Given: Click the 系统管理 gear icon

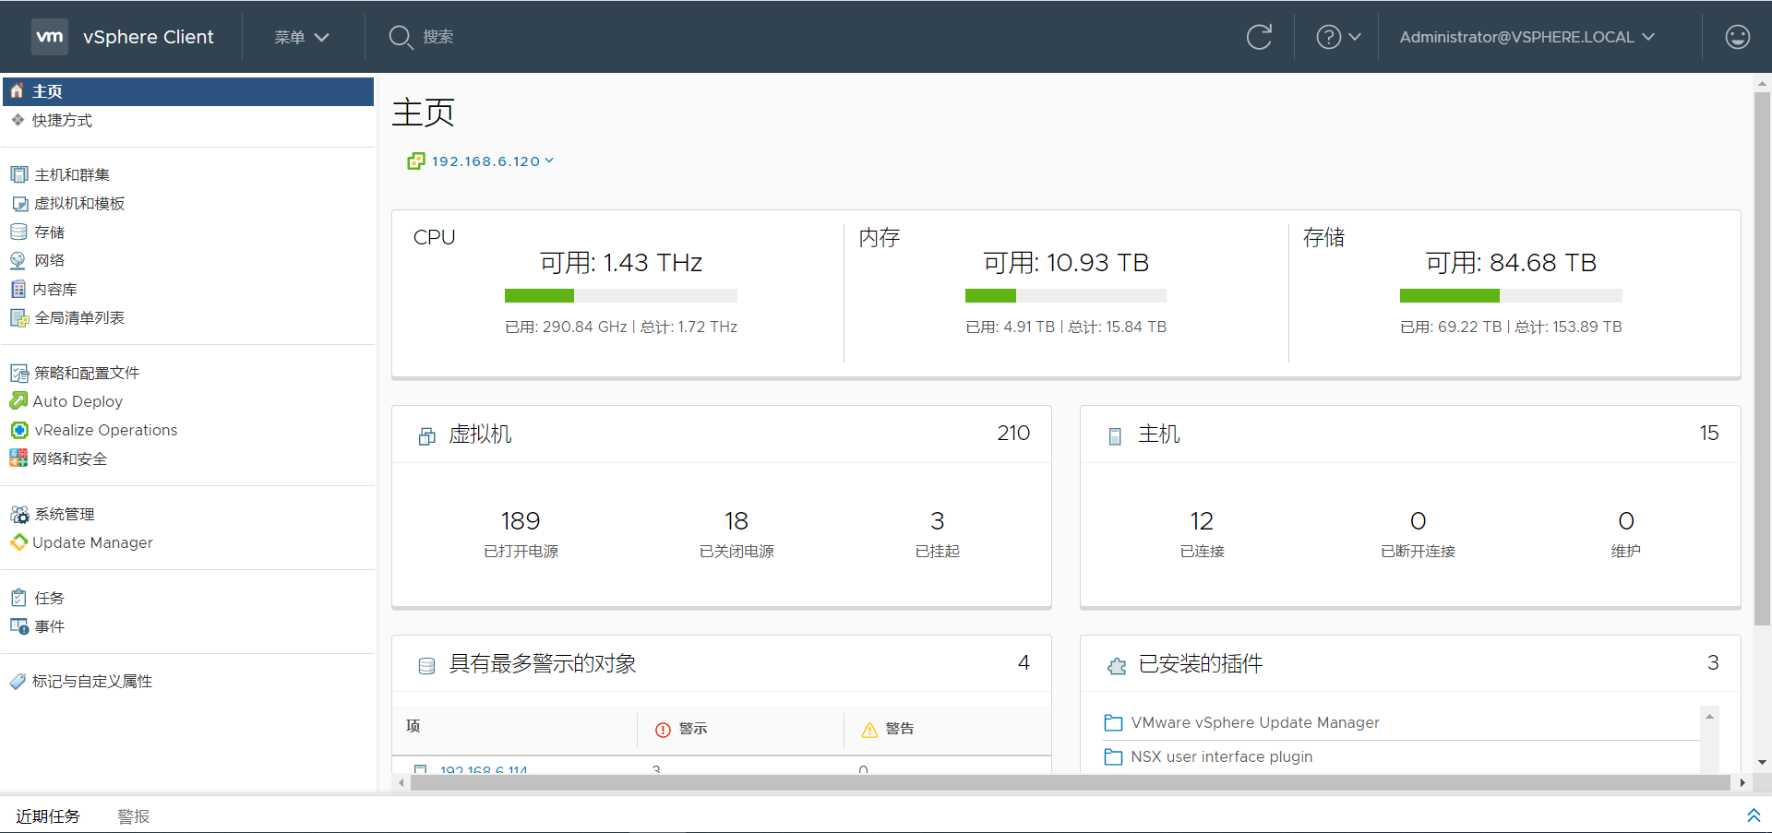Looking at the screenshot, I should [x=18, y=514].
